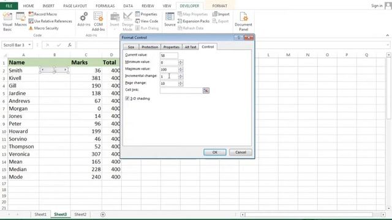Open the XML Source pane
392x220 pixels.
pyautogui.click(x=170, y=20)
